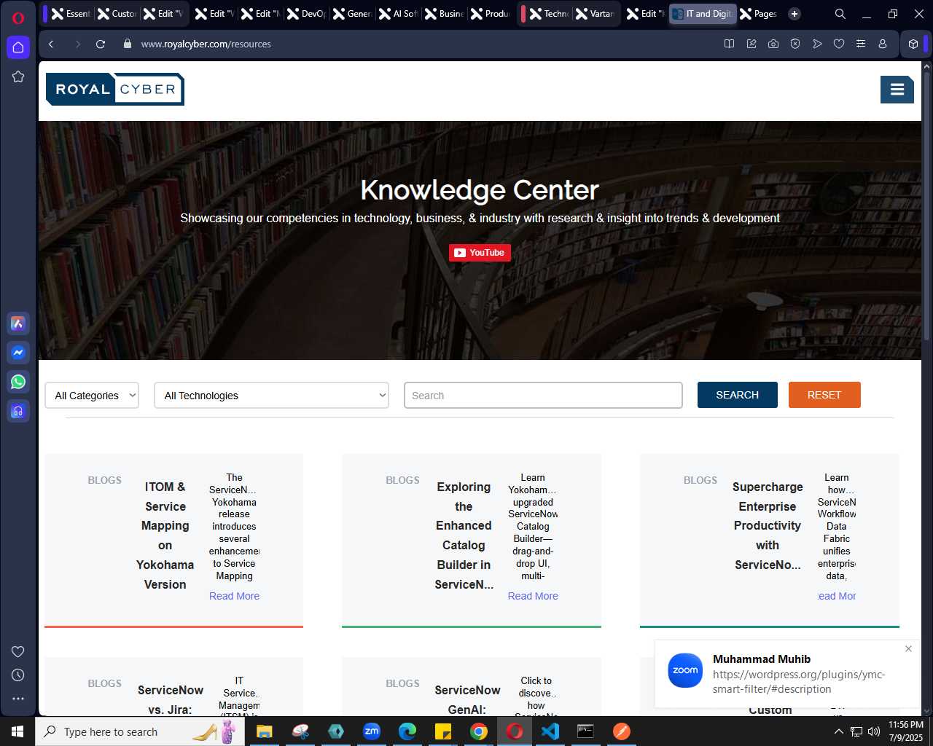
Task: Go back to the previous page
Action: pyautogui.click(x=51, y=44)
